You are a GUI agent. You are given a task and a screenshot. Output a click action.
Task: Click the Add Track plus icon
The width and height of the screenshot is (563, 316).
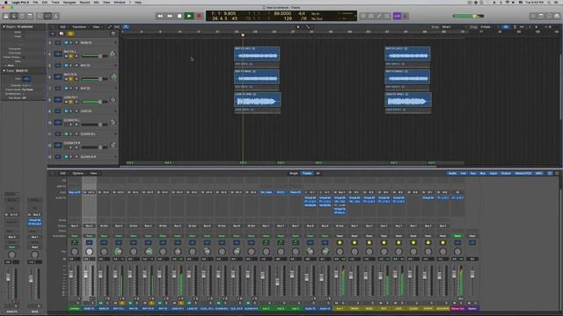click(x=53, y=33)
